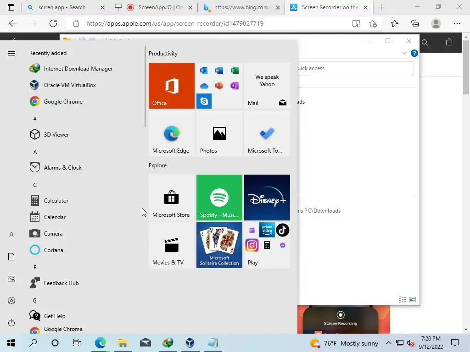
Task: Open the user account icon in Start sidebar
Action: 11,235
